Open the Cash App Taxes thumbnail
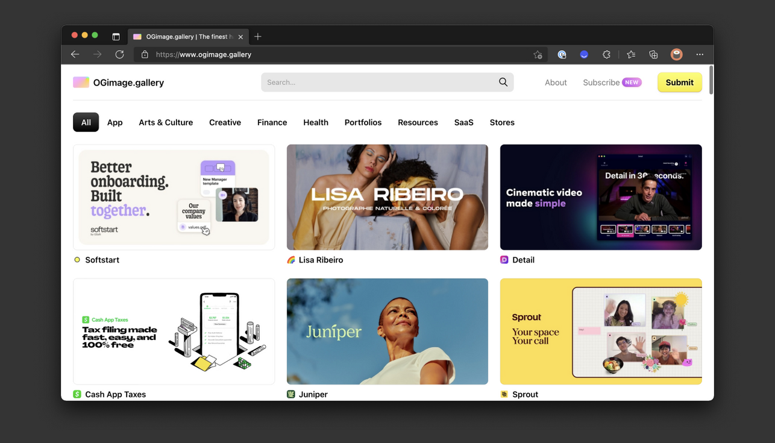The image size is (775, 443). (x=174, y=331)
